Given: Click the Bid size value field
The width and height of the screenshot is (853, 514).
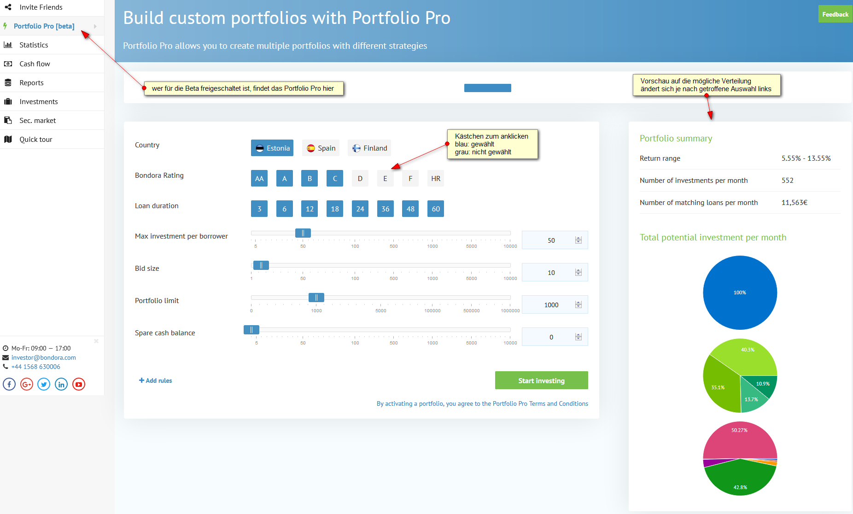Looking at the screenshot, I should [x=555, y=272].
